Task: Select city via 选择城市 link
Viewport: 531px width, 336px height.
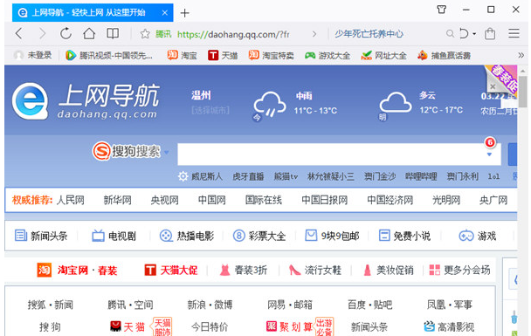Action: [x=210, y=110]
